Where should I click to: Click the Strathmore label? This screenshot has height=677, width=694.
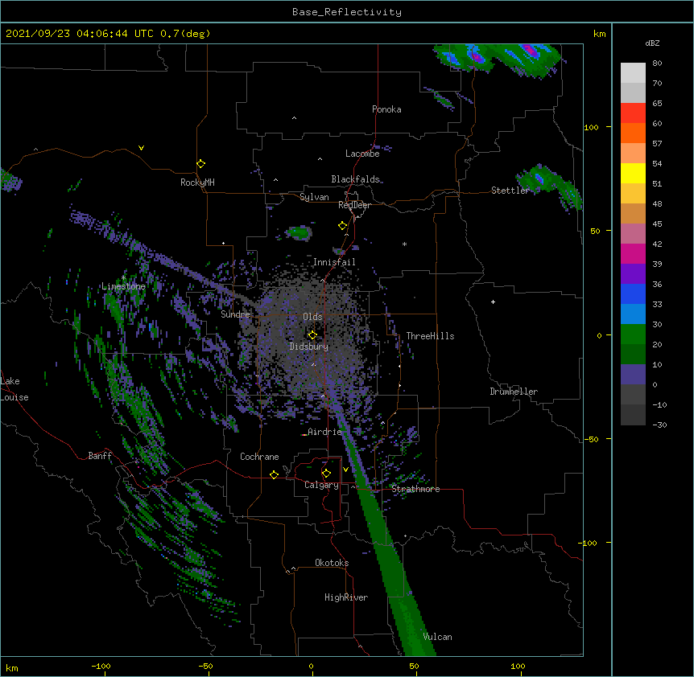tap(415, 489)
